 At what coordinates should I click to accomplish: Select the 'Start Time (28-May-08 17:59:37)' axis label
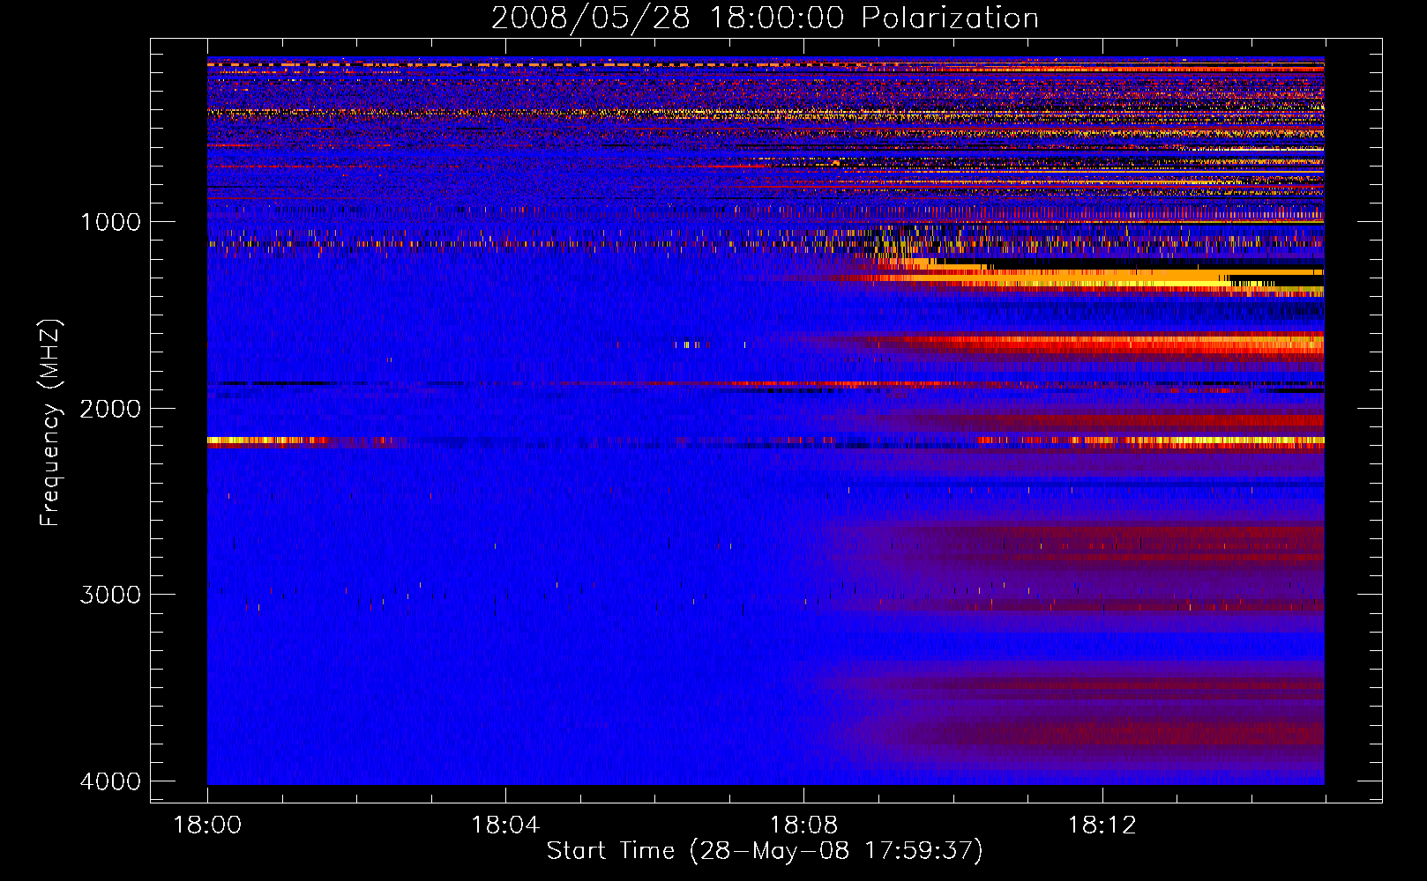pos(765,851)
